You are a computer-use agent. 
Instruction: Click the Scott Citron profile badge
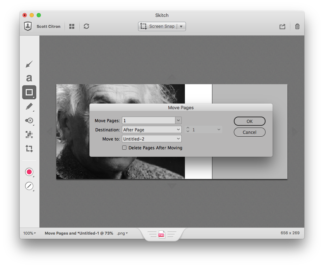[27, 26]
